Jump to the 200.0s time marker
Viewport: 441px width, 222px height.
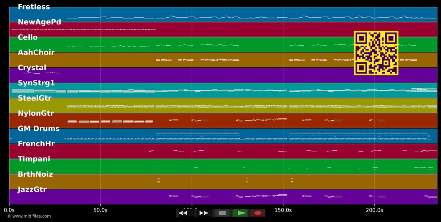(374, 210)
